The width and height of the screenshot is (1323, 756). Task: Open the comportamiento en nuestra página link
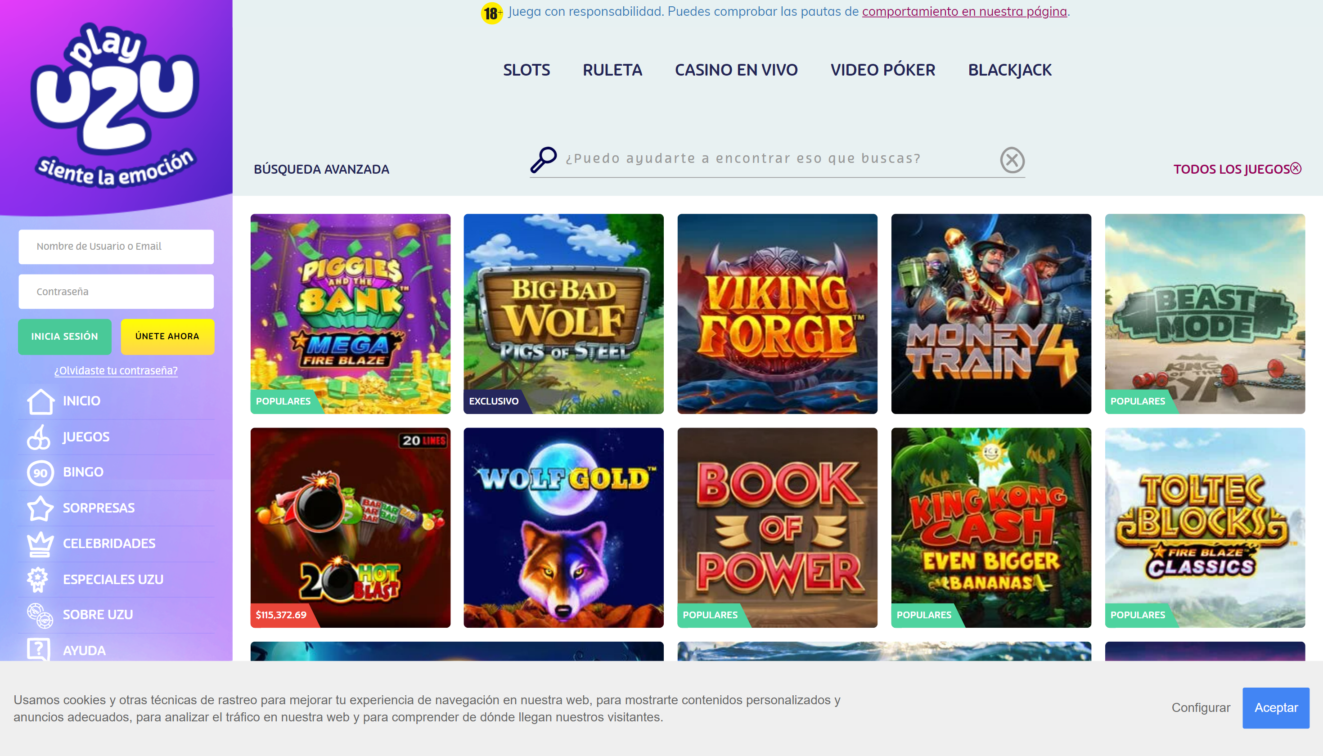pos(964,11)
